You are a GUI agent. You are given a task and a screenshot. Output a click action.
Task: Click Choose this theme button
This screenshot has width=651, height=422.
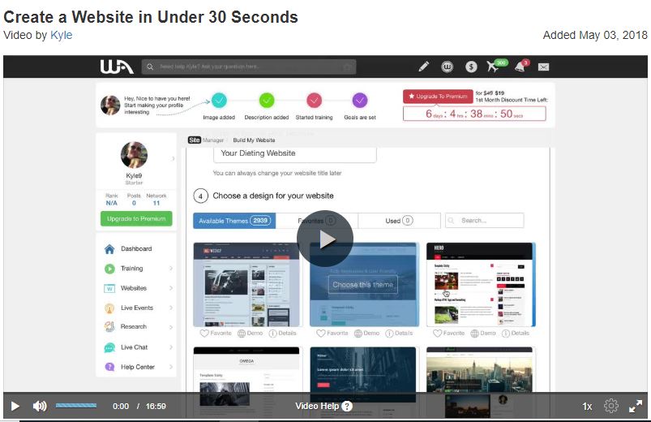pyautogui.click(x=363, y=285)
